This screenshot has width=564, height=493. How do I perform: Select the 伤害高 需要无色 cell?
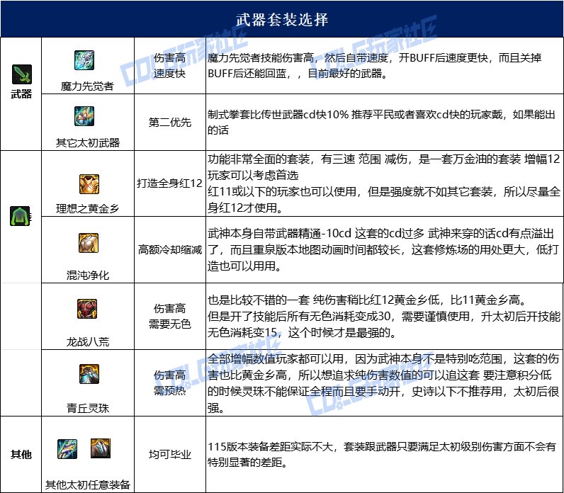click(170, 316)
